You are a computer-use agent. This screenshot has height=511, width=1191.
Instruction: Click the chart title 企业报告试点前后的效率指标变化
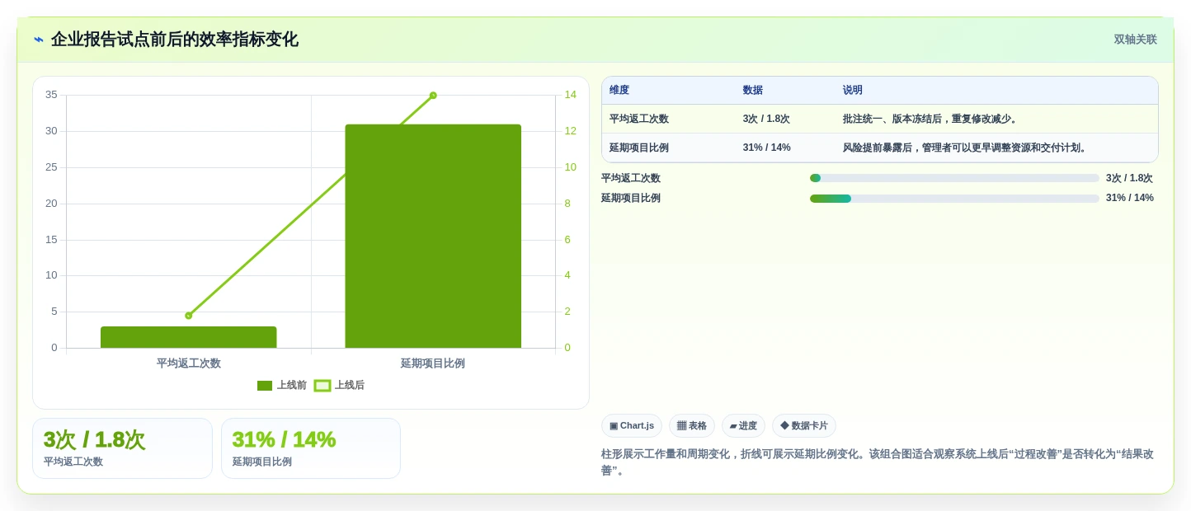[x=175, y=40]
